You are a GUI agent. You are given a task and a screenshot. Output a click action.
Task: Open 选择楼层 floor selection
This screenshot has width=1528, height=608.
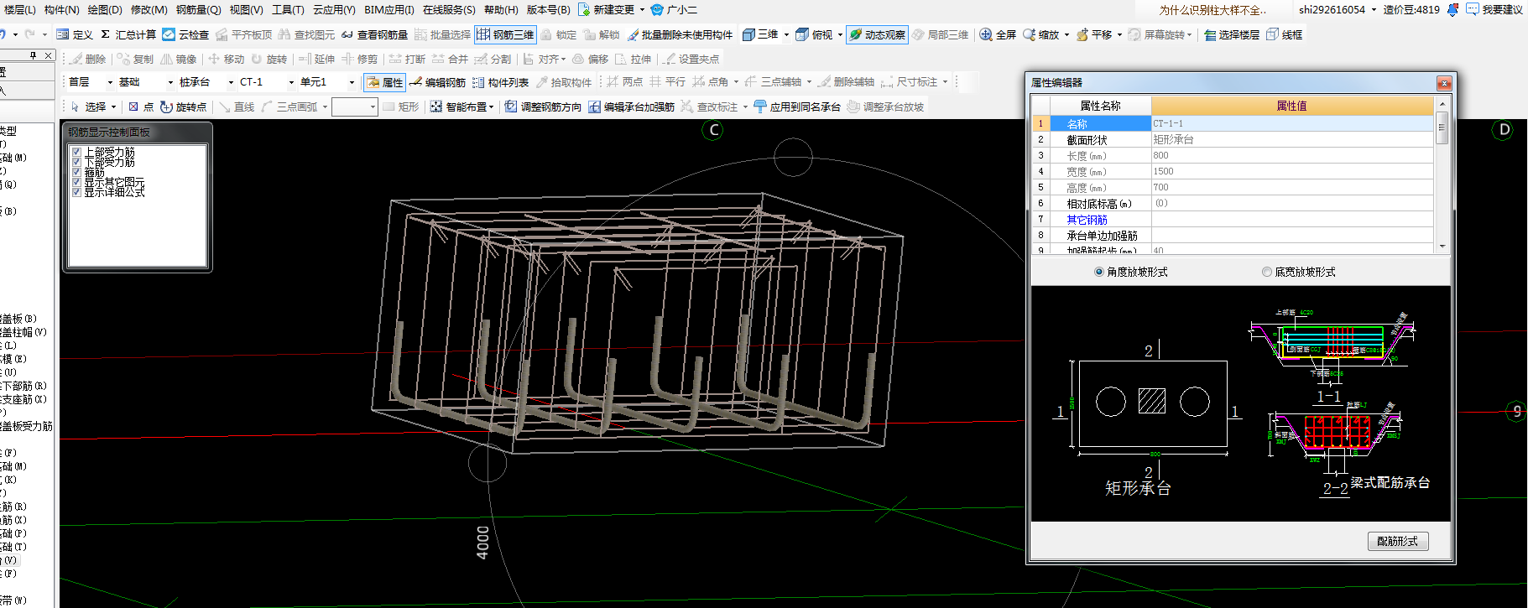(1231, 34)
